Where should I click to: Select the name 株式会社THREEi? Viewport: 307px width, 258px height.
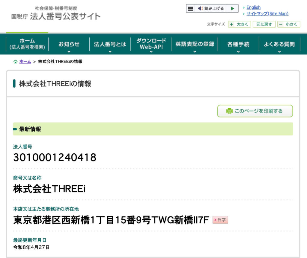click(x=49, y=189)
